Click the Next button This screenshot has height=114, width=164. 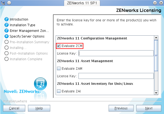tap(149, 108)
